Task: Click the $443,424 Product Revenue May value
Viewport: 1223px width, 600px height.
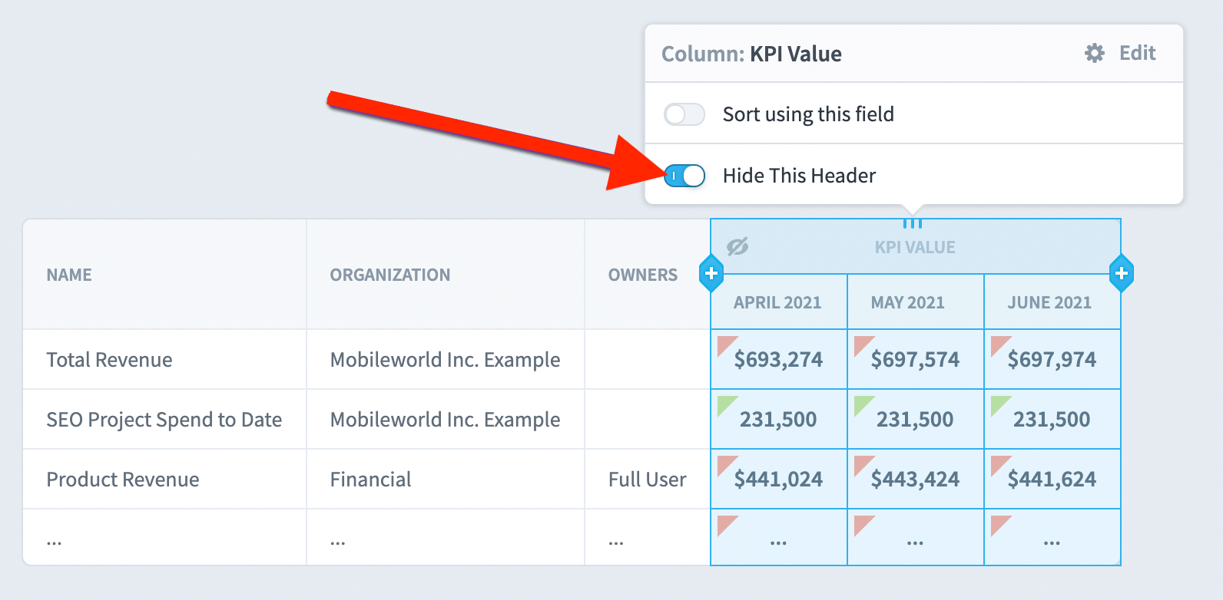Action: click(915, 480)
